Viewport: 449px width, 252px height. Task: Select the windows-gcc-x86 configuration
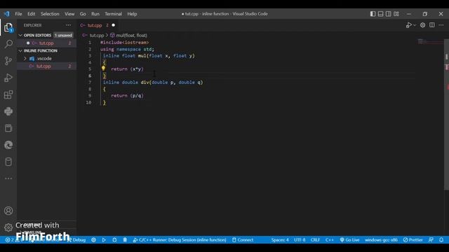[381, 240]
